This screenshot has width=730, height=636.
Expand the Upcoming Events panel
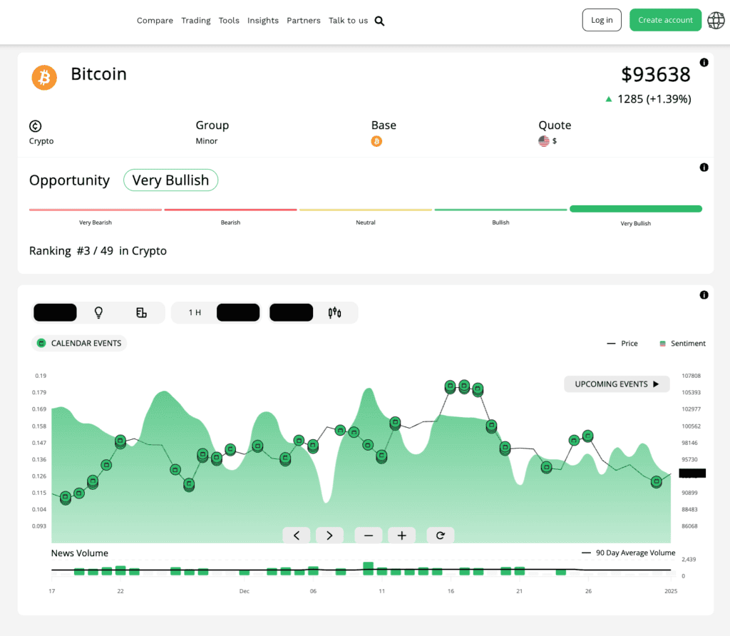[617, 384]
